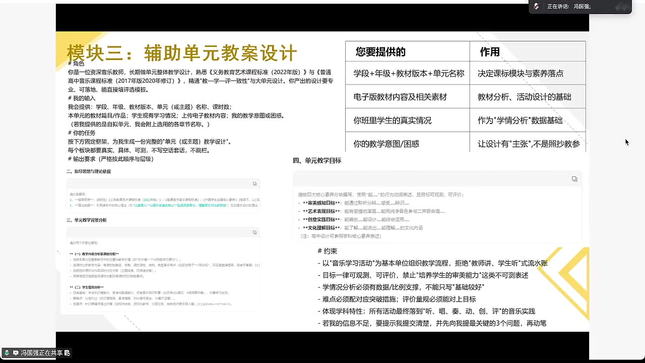Click the 艺术表现目标 bullet line
The width and height of the screenshot is (645, 363).
click(x=371, y=211)
